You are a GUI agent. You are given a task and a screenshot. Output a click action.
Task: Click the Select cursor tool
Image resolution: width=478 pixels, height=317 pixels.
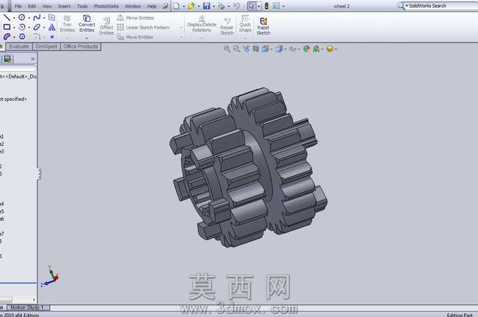(x=251, y=5)
